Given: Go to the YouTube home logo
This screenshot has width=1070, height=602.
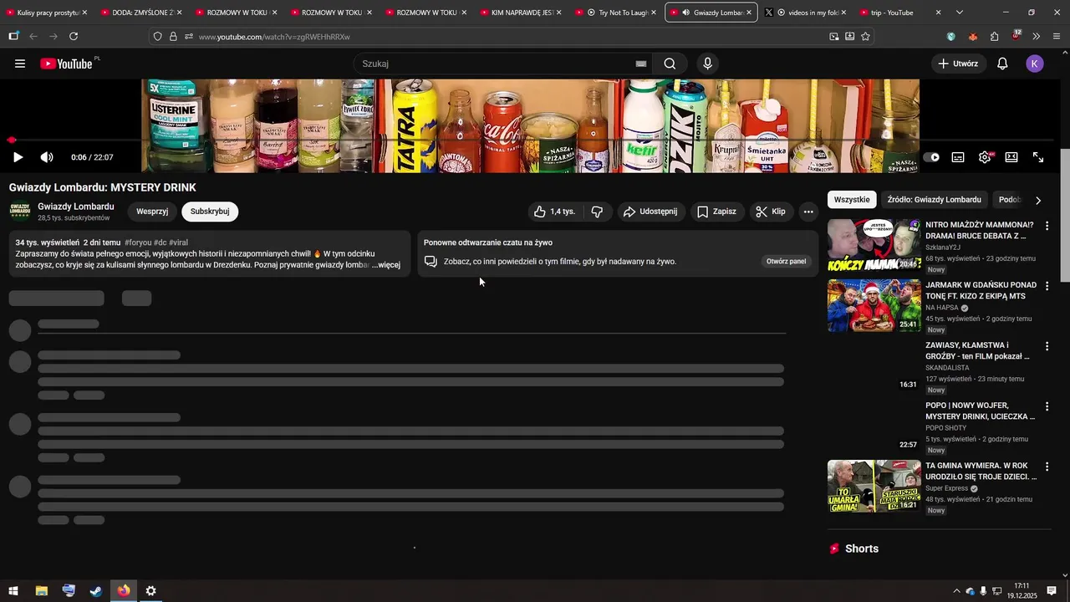Looking at the screenshot, I should click(66, 64).
